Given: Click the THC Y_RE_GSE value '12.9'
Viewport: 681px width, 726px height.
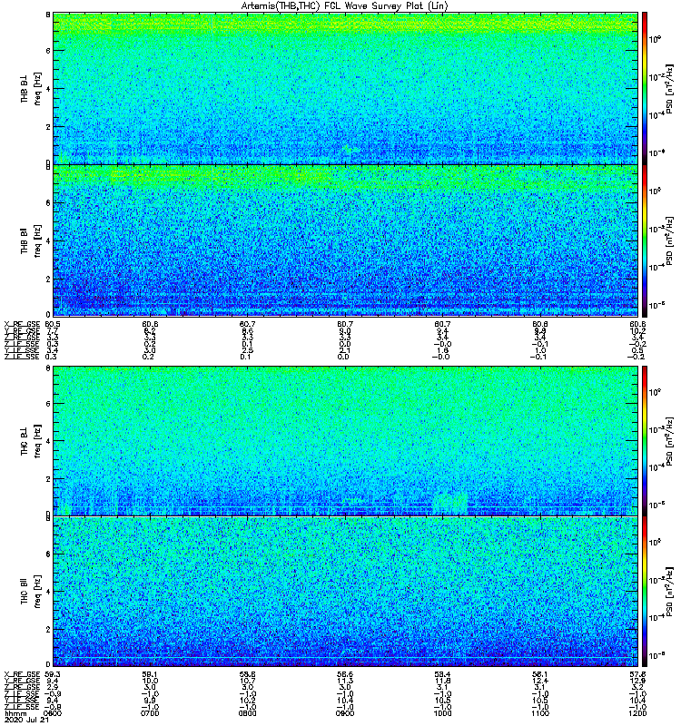Looking at the screenshot, I should (638, 682).
